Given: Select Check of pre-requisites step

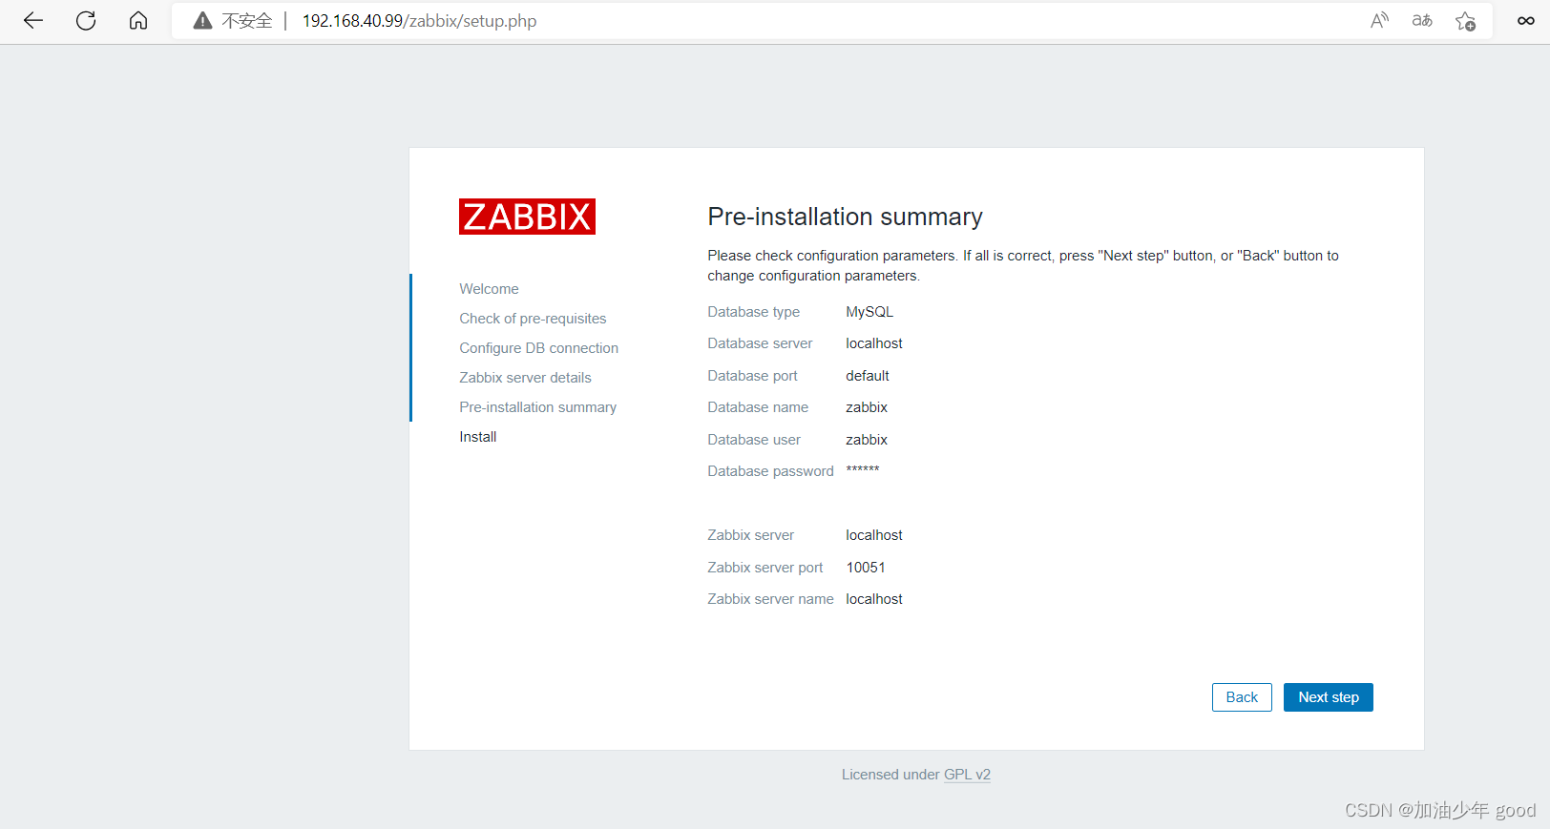Looking at the screenshot, I should pyautogui.click(x=533, y=319).
